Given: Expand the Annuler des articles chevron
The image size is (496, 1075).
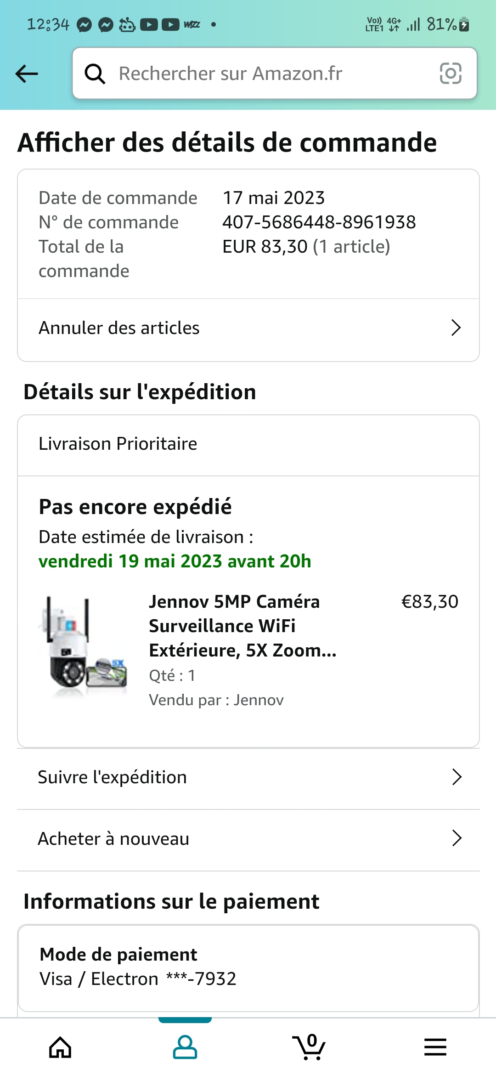Looking at the screenshot, I should (456, 328).
